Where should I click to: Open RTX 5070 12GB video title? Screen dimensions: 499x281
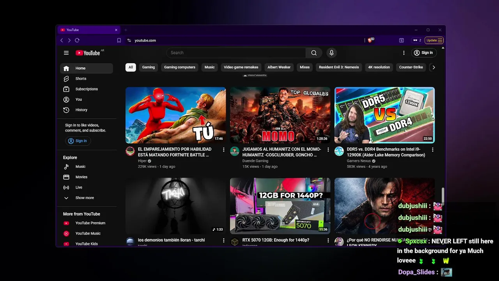(x=276, y=240)
